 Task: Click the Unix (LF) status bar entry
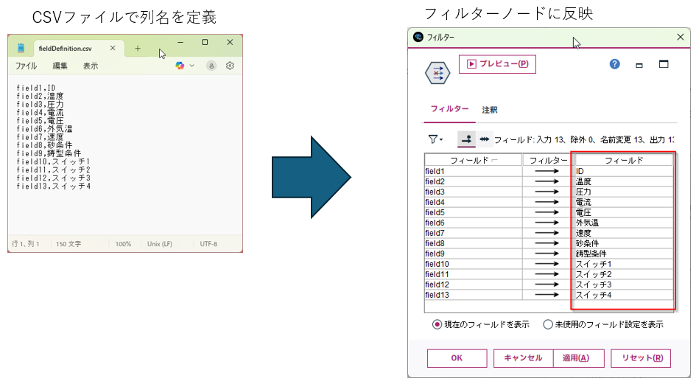(160, 244)
